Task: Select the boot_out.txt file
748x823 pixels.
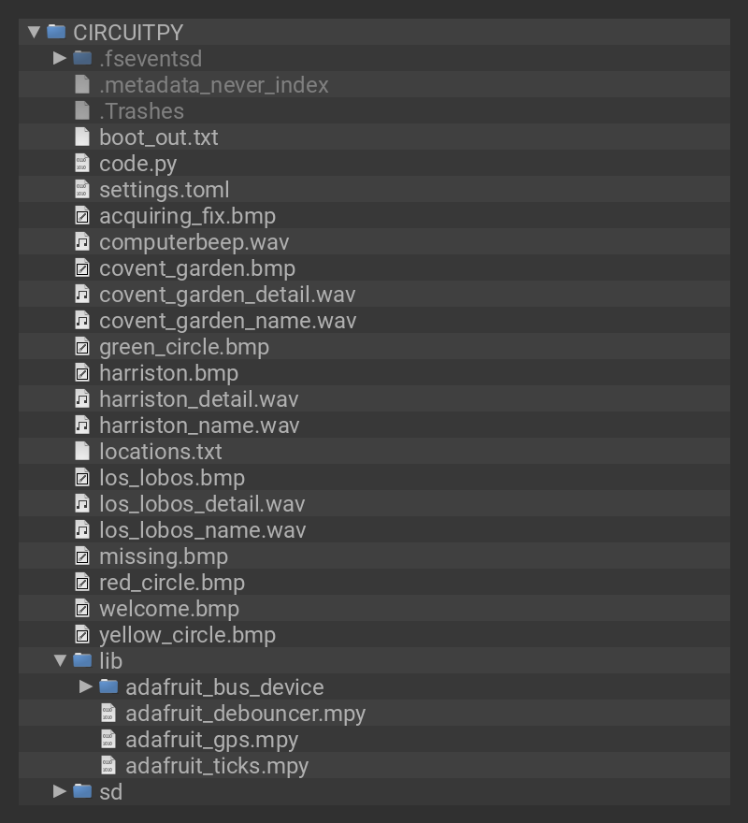Action: 158,137
